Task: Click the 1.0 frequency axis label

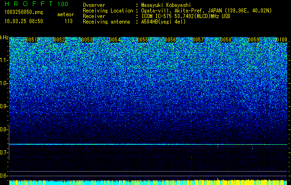Action: pos(4,83)
